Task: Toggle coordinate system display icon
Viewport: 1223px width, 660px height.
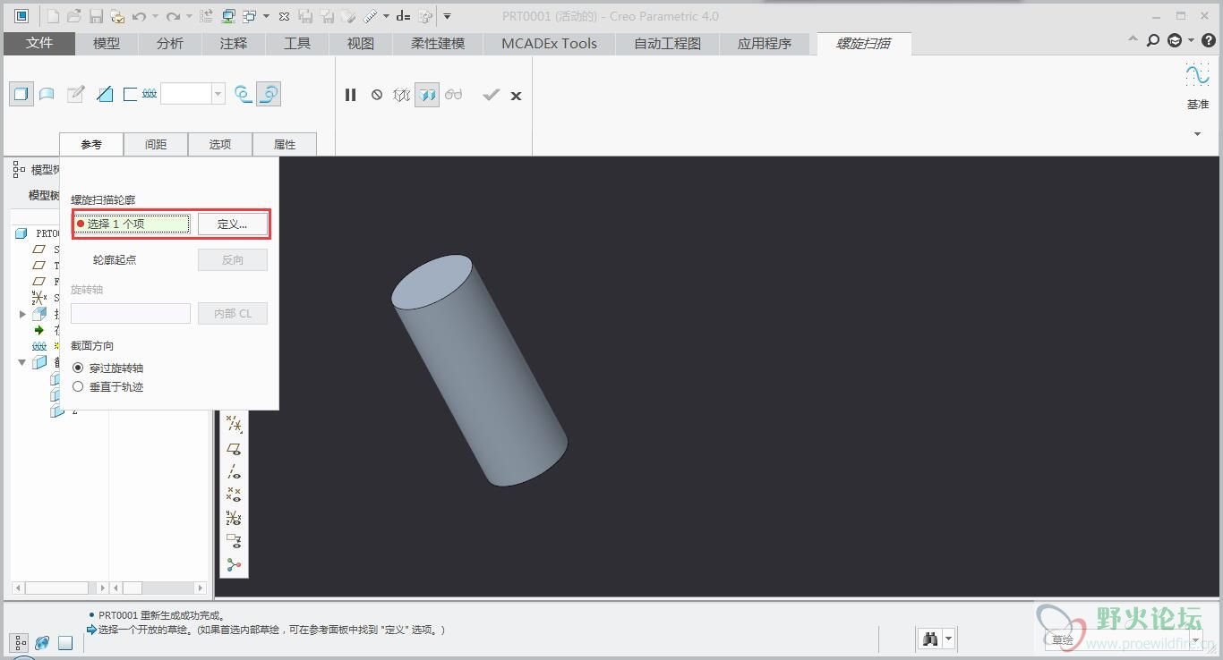Action: 234,518
